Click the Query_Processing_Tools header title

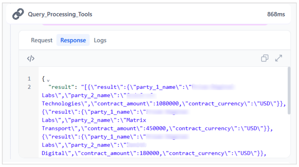pyautogui.click(x=60, y=14)
